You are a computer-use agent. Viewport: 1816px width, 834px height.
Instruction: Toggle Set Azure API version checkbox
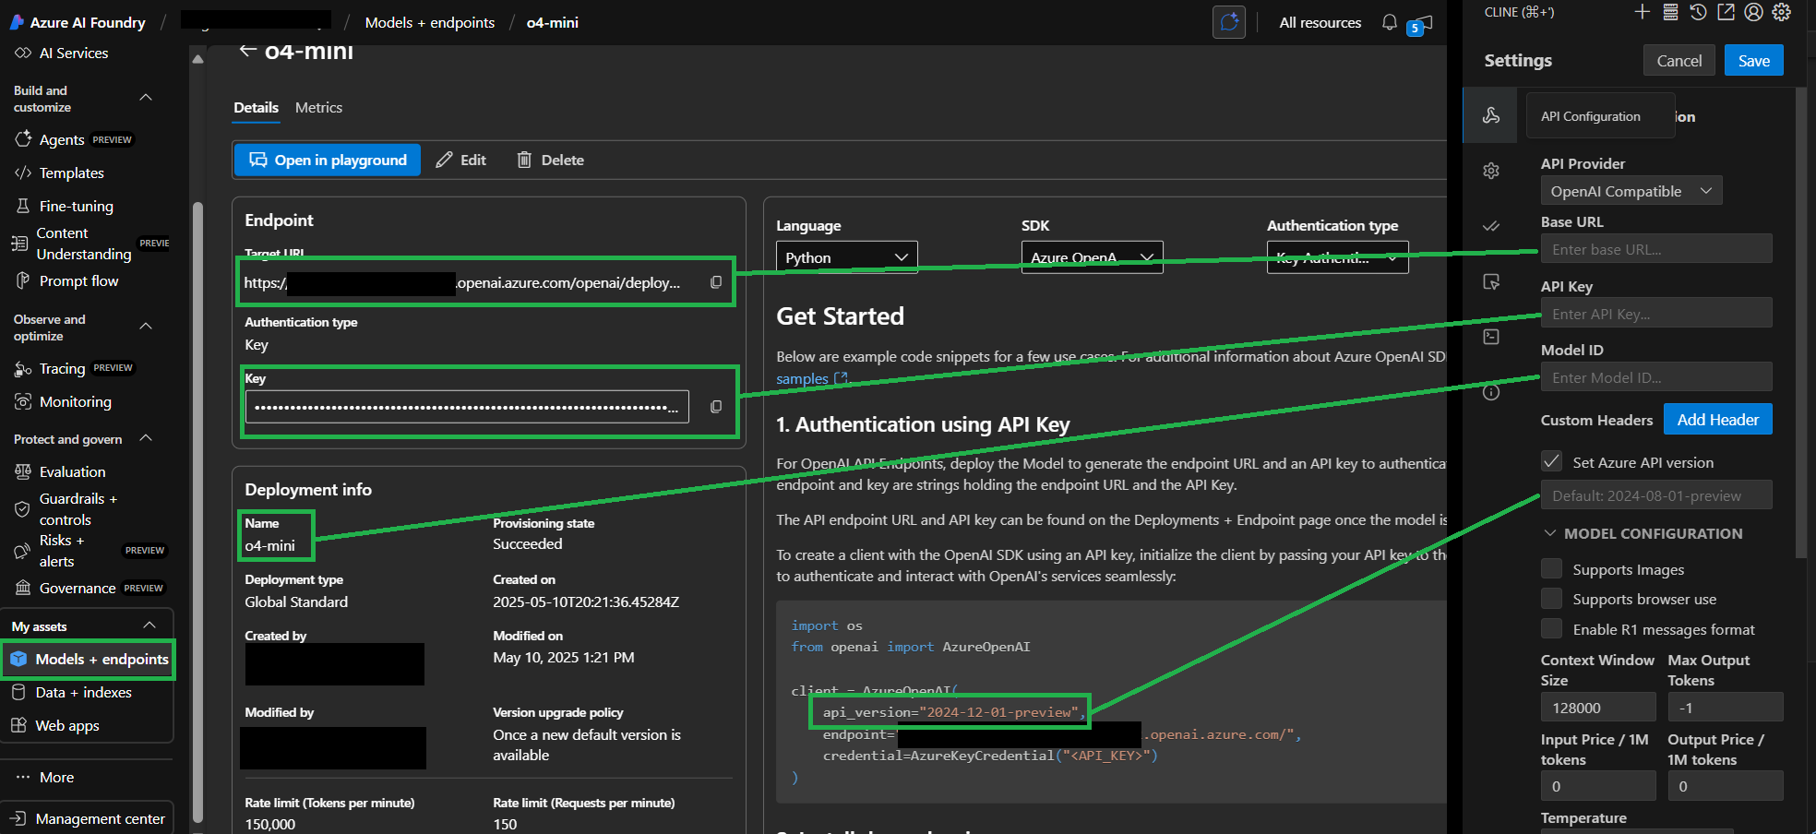[x=1551, y=461]
